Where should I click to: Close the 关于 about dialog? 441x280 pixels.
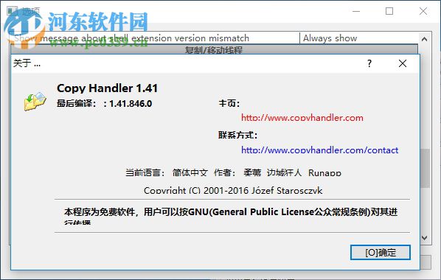pos(403,63)
